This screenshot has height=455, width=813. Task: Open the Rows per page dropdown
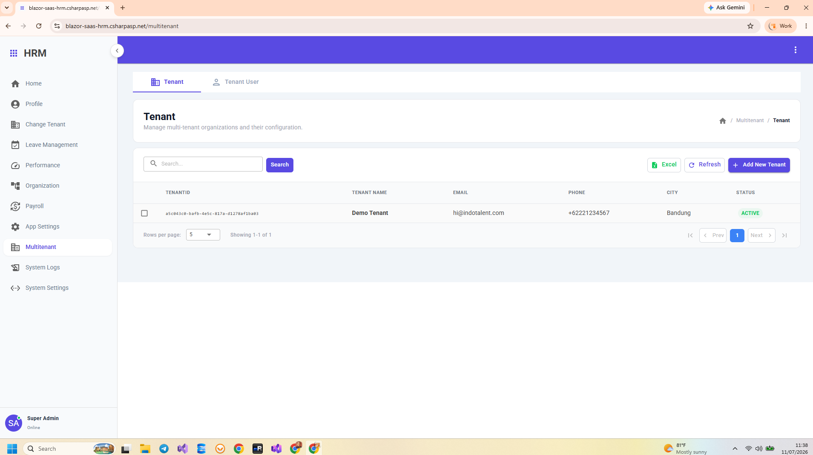coord(203,235)
